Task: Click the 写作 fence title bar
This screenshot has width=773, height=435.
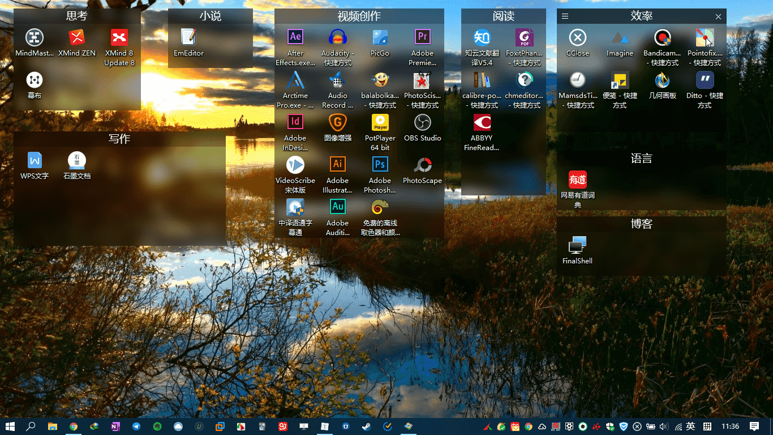Action: click(x=119, y=139)
